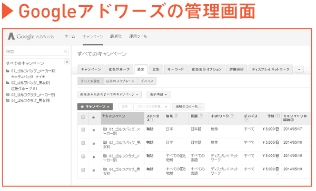Switch to the 広告 tab

coord(156,69)
